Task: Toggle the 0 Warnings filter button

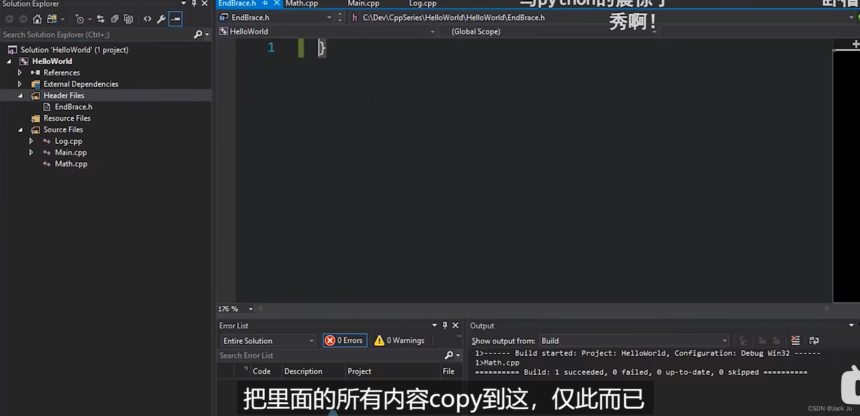Action: tap(399, 340)
